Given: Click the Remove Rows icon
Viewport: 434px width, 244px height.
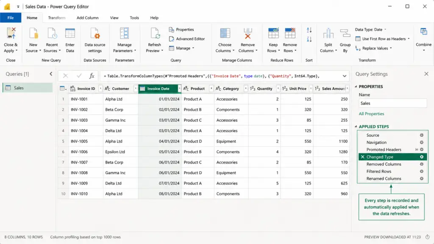Looking at the screenshot, I should click(x=290, y=33).
